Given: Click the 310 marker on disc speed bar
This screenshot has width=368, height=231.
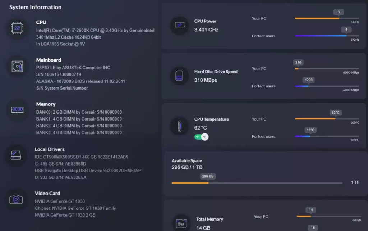Looking at the screenshot, I should click(298, 63).
